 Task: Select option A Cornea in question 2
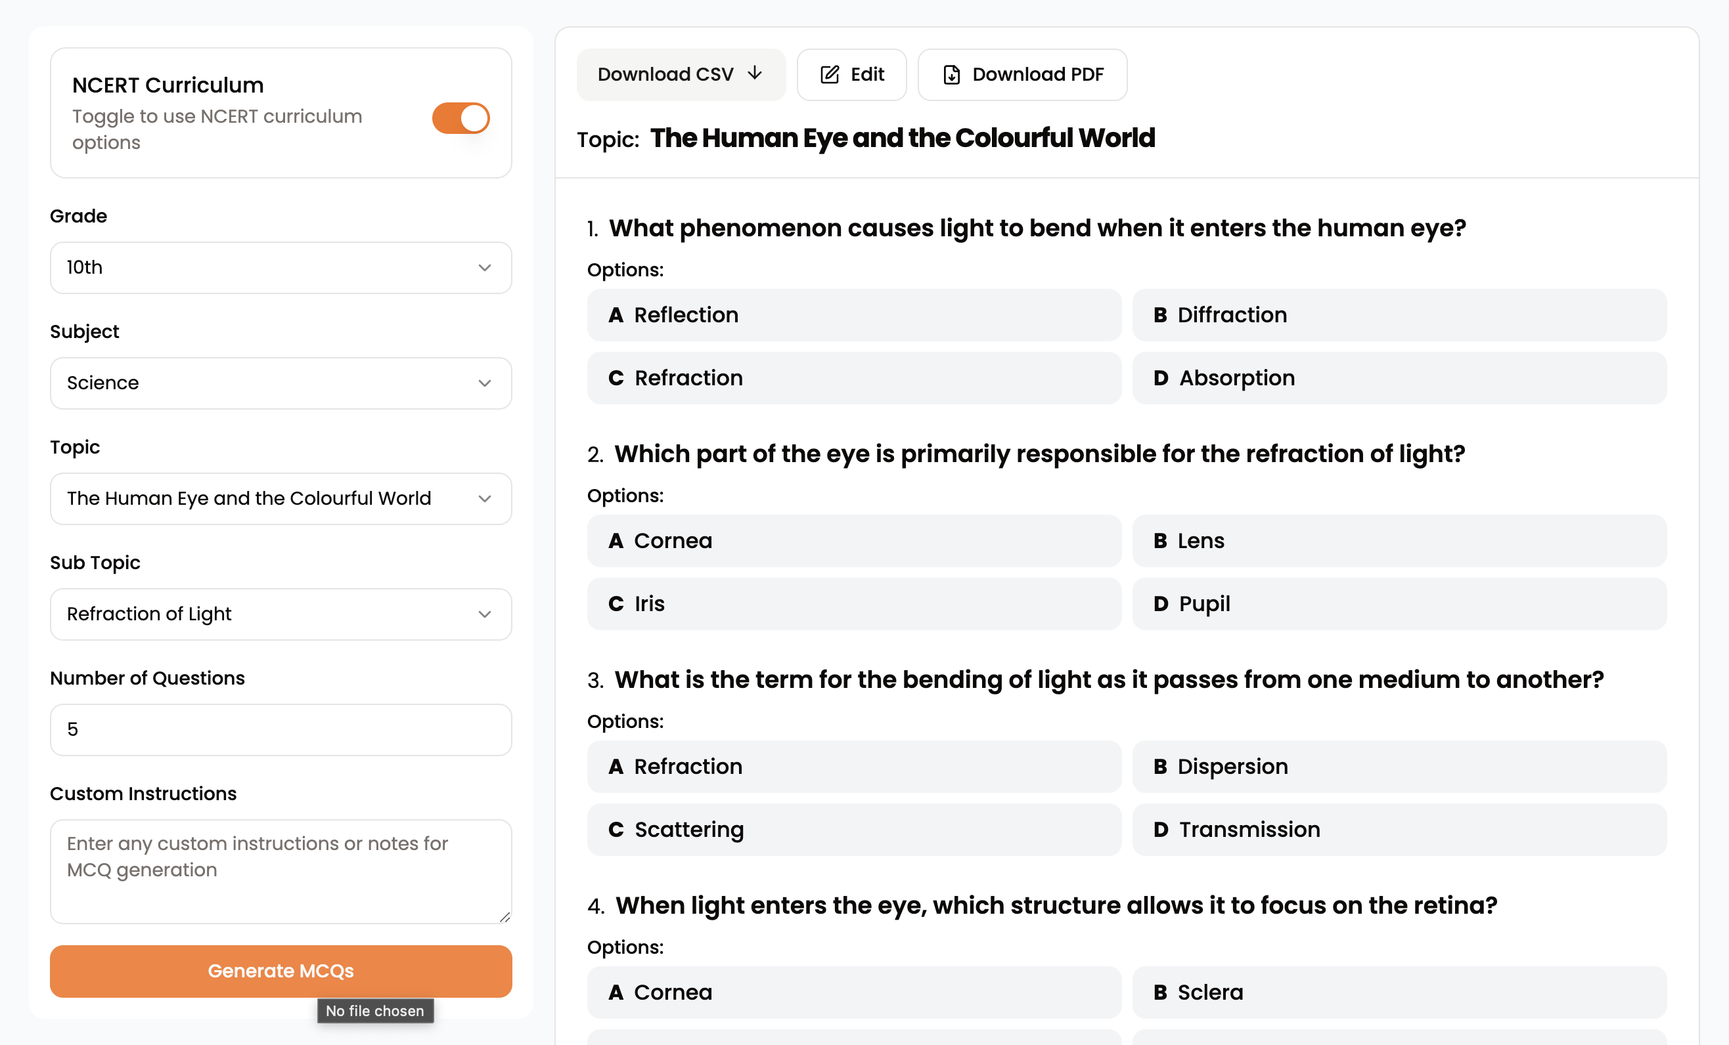tap(854, 541)
